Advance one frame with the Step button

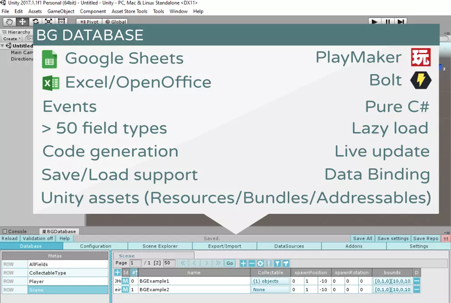click(401, 22)
